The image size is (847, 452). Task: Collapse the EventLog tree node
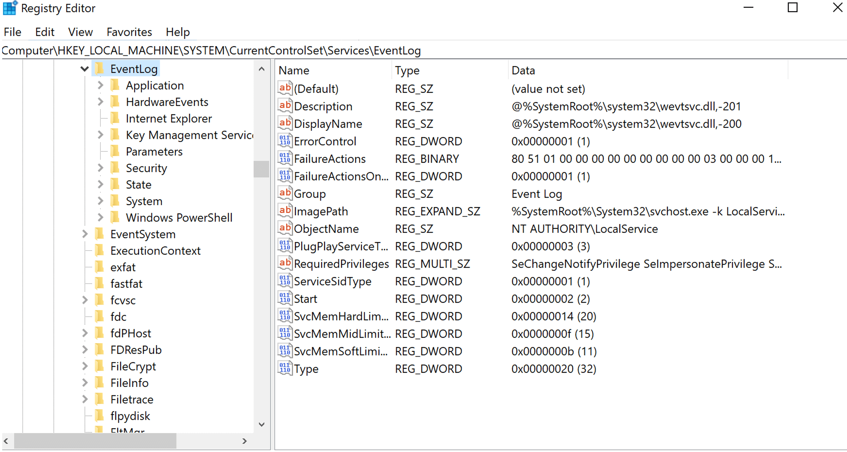pyautogui.click(x=85, y=69)
